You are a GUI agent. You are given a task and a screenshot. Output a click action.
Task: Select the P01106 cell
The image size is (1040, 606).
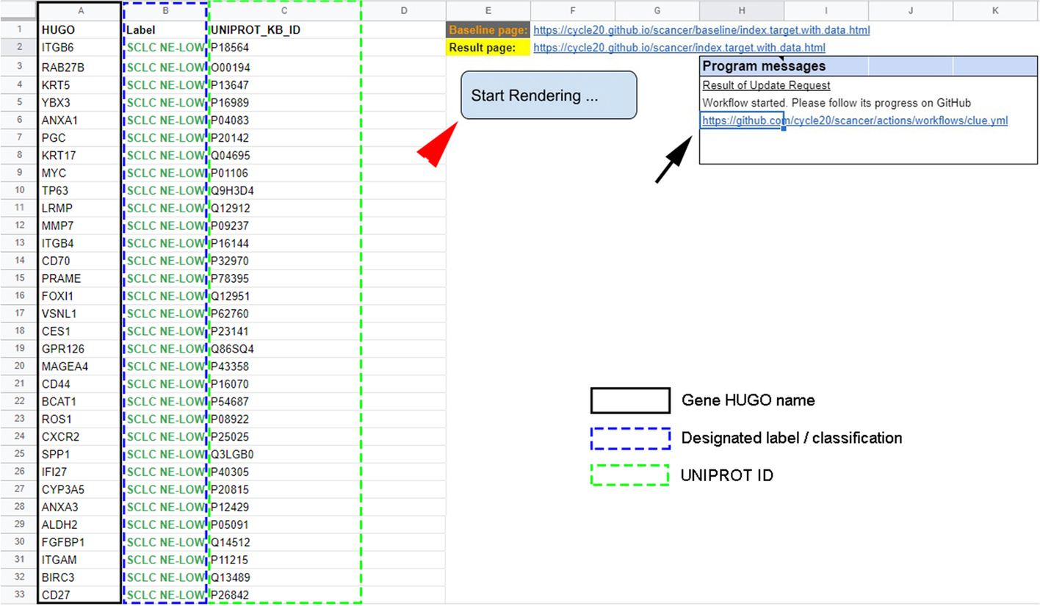(285, 173)
